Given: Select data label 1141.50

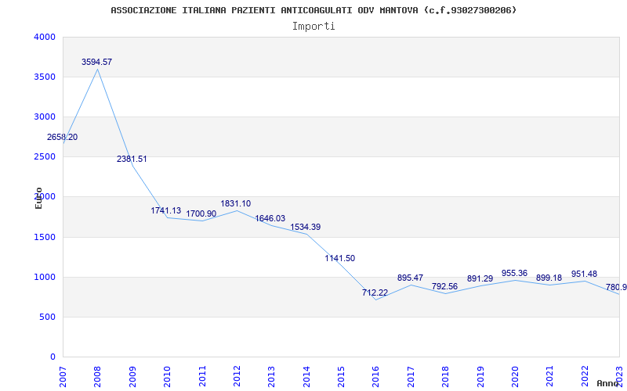Looking at the screenshot, I should (340, 258).
